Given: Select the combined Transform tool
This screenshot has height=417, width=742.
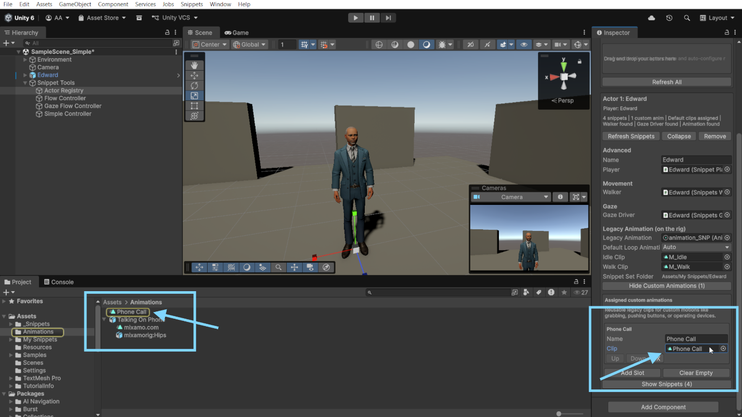Looking at the screenshot, I should coord(194,116).
